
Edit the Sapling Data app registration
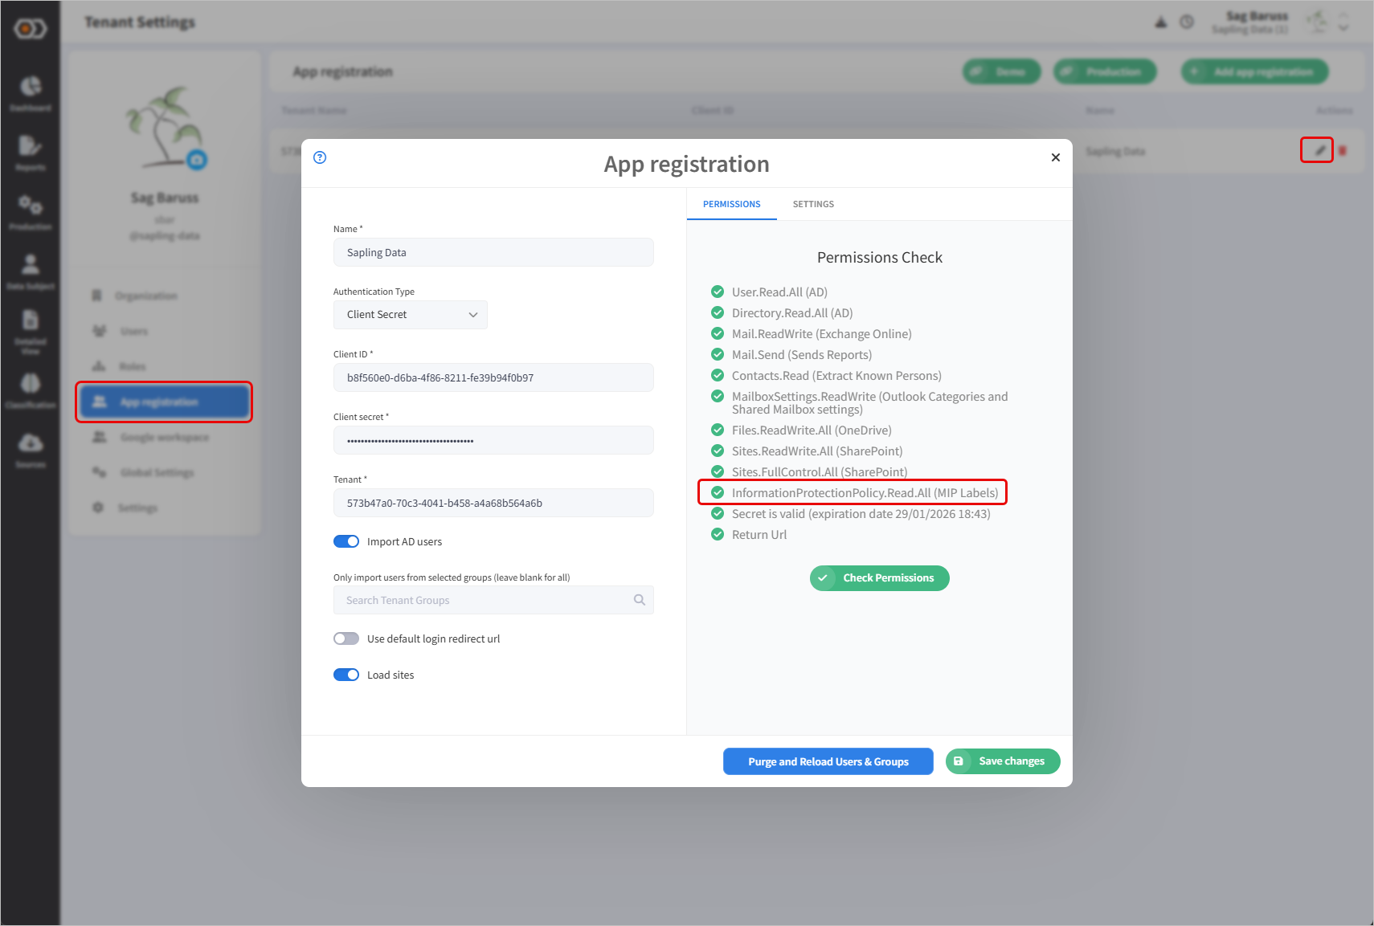coord(1316,149)
